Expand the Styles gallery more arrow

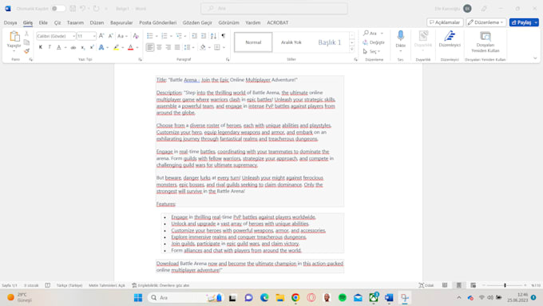click(352, 50)
